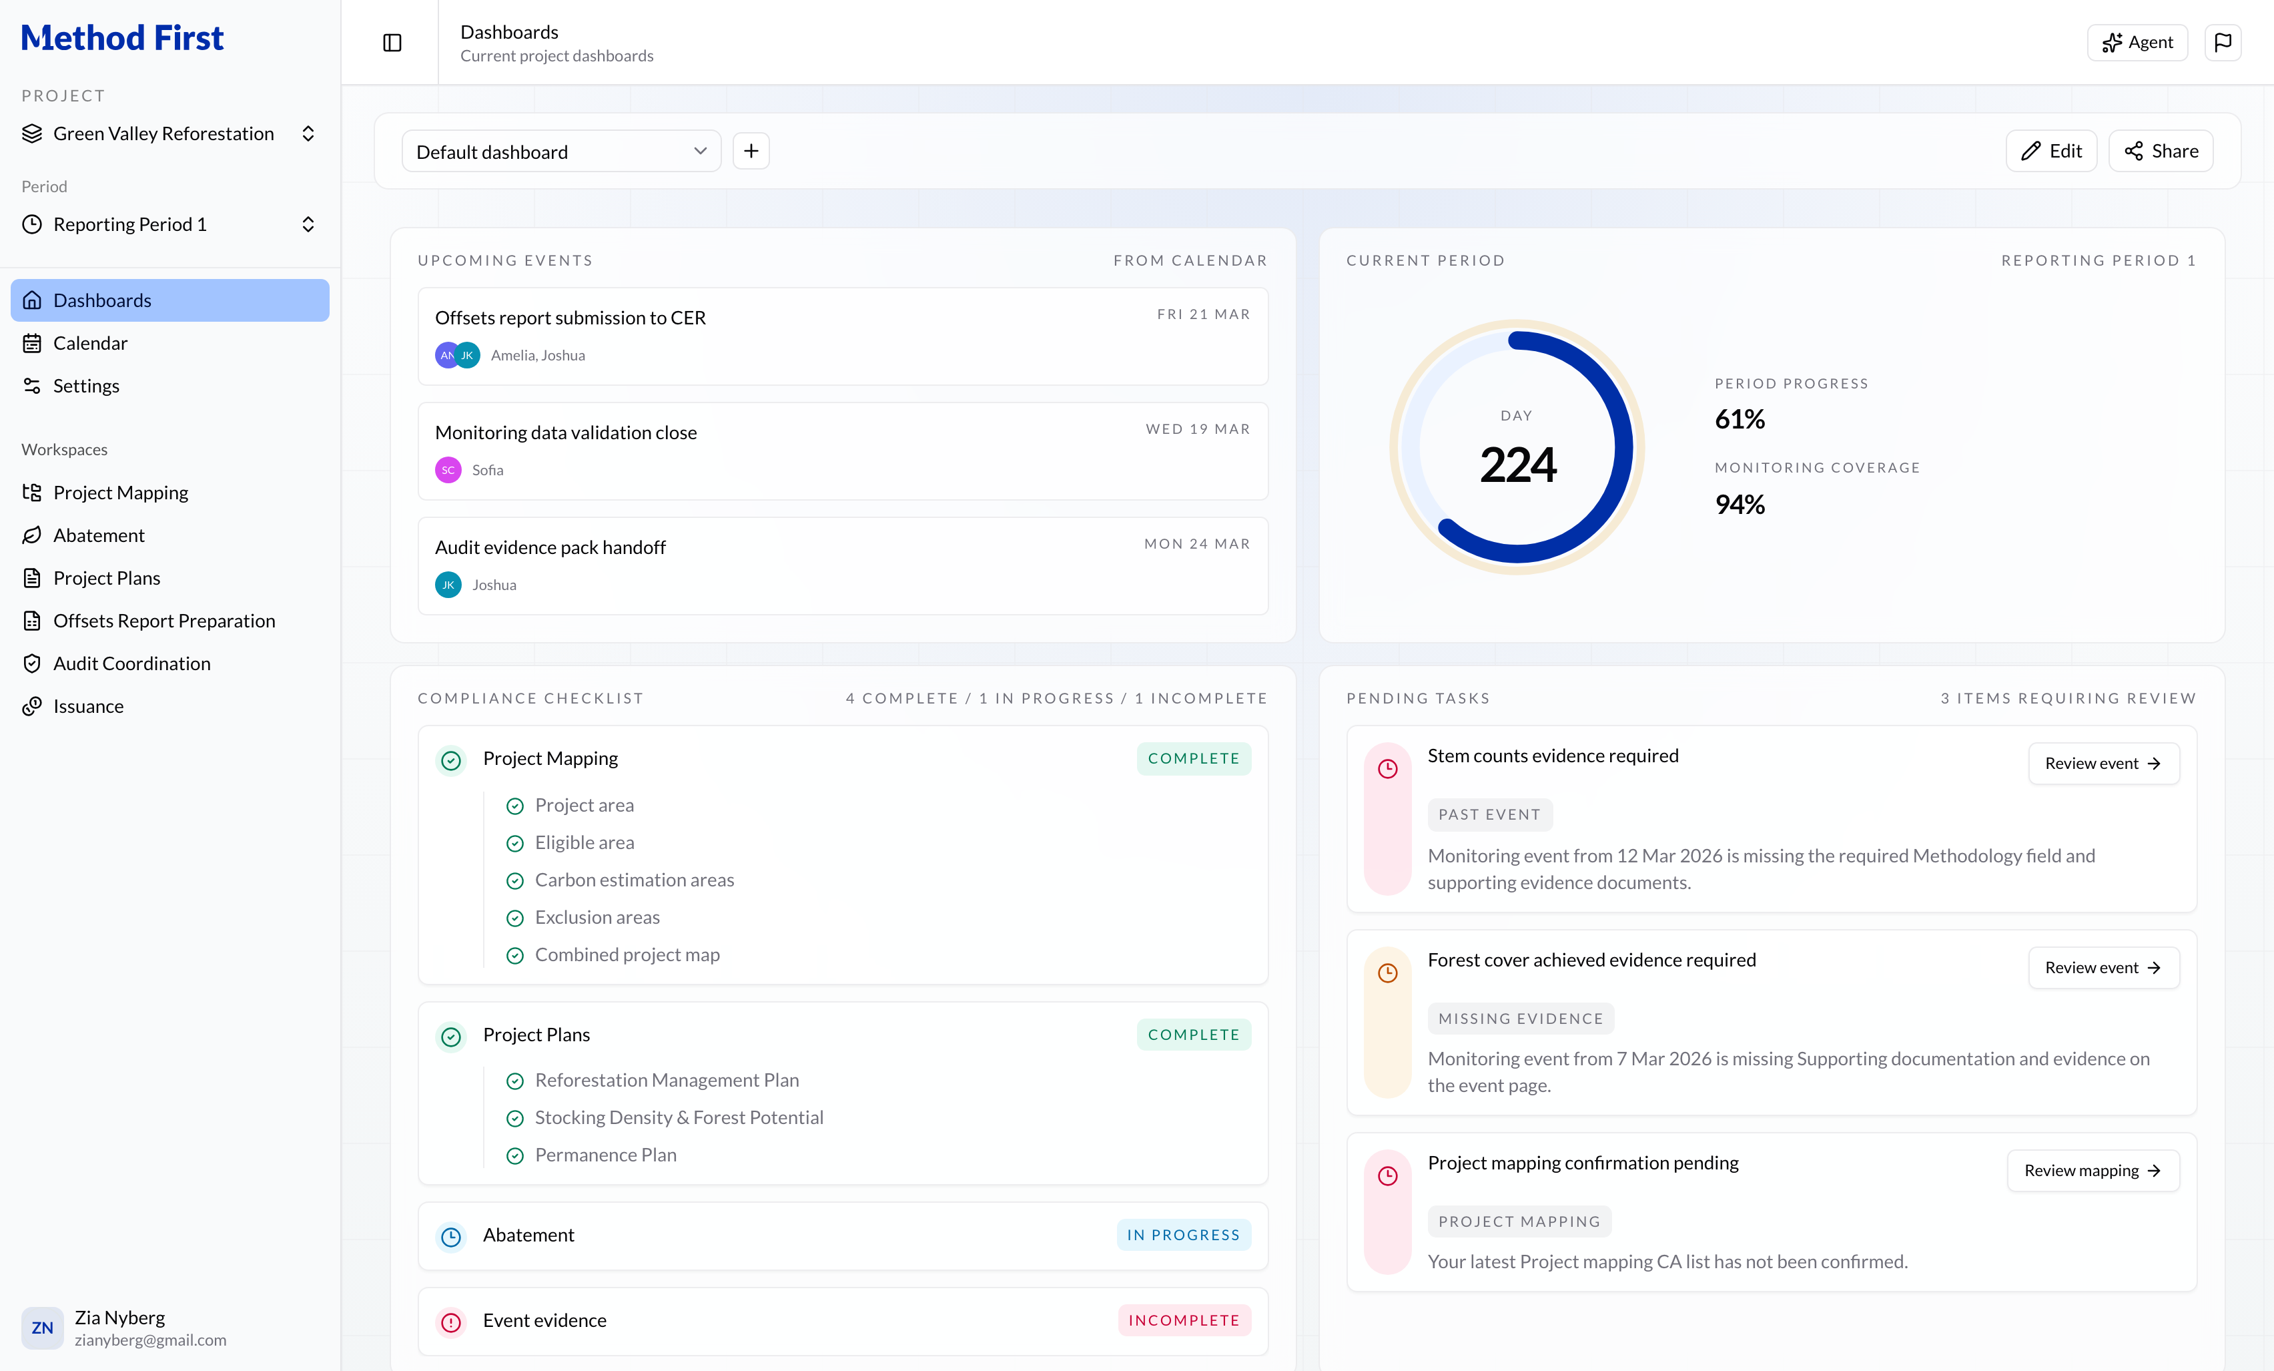Click the flag icon in header
The width and height of the screenshot is (2274, 1371).
point(2223,43)
